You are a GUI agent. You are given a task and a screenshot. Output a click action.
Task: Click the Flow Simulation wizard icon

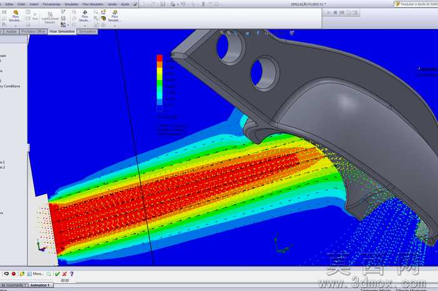point(15,16)
